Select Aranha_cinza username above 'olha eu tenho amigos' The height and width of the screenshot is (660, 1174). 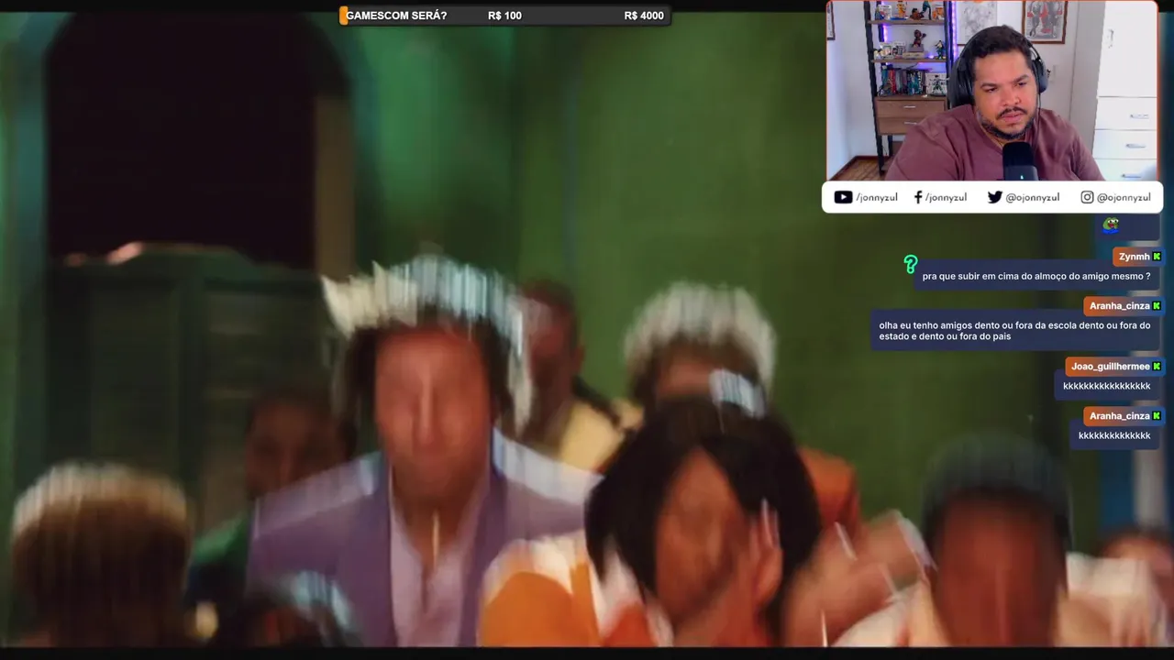coord(1119,306)
